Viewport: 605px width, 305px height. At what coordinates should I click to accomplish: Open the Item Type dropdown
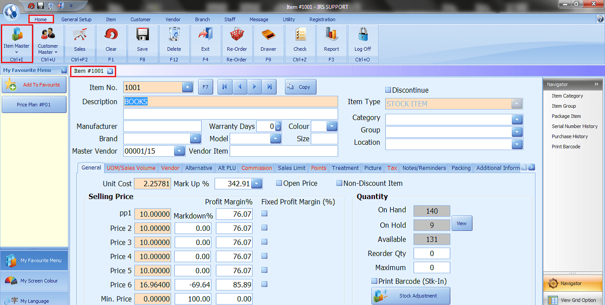[517, 104]
